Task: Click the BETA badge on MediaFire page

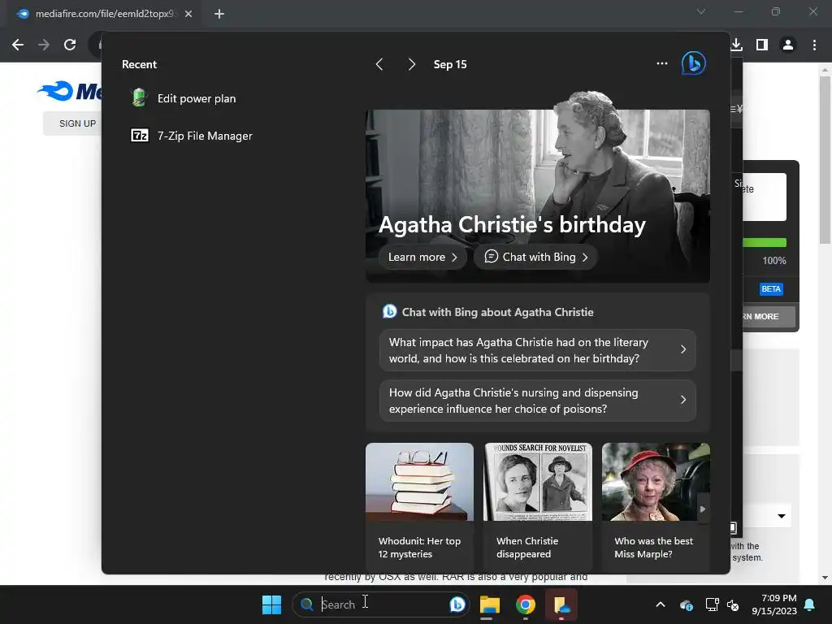Action: click(771, 289)
